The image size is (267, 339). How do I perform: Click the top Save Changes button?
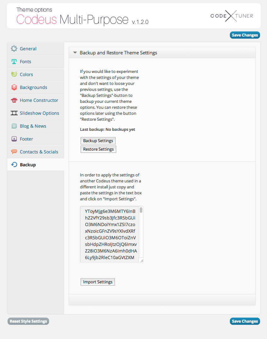coord(245,35)
